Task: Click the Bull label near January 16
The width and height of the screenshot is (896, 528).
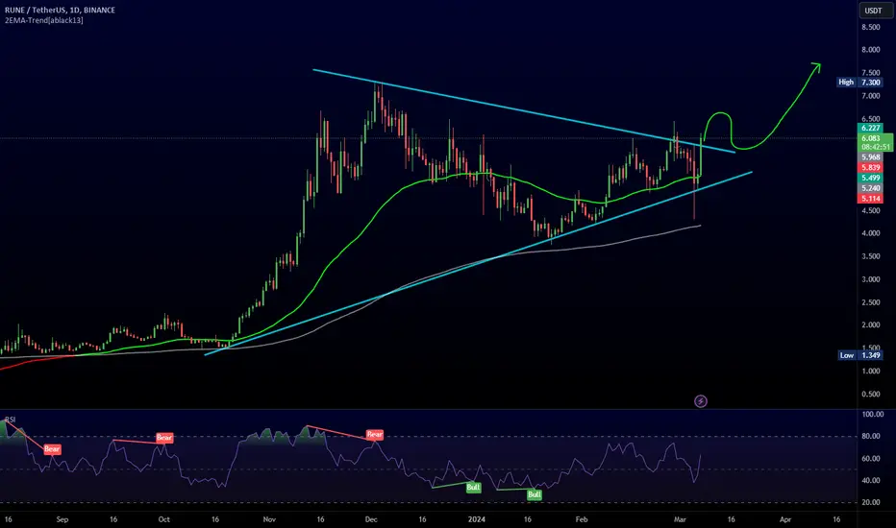Action: tap(535, 494)
